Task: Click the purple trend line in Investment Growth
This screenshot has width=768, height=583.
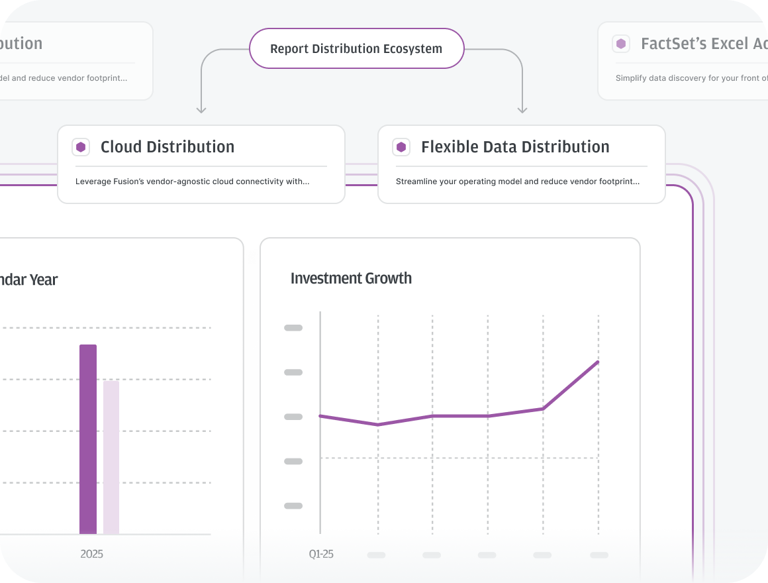Action: [x=459, y=416]
